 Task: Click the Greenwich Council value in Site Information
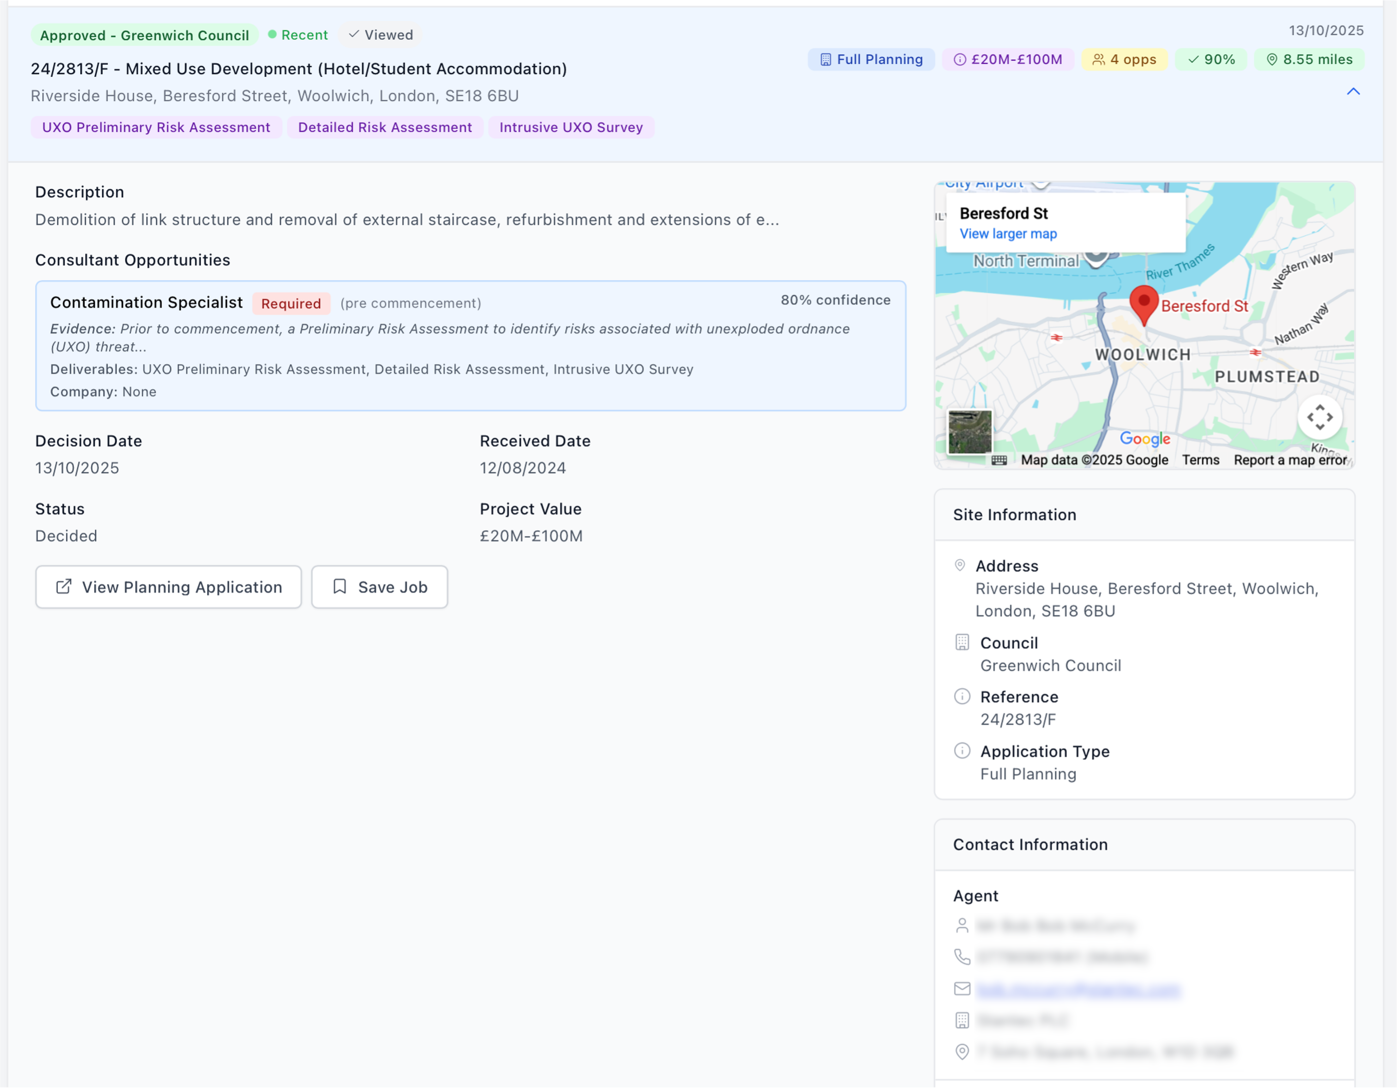click(1053, 666)
